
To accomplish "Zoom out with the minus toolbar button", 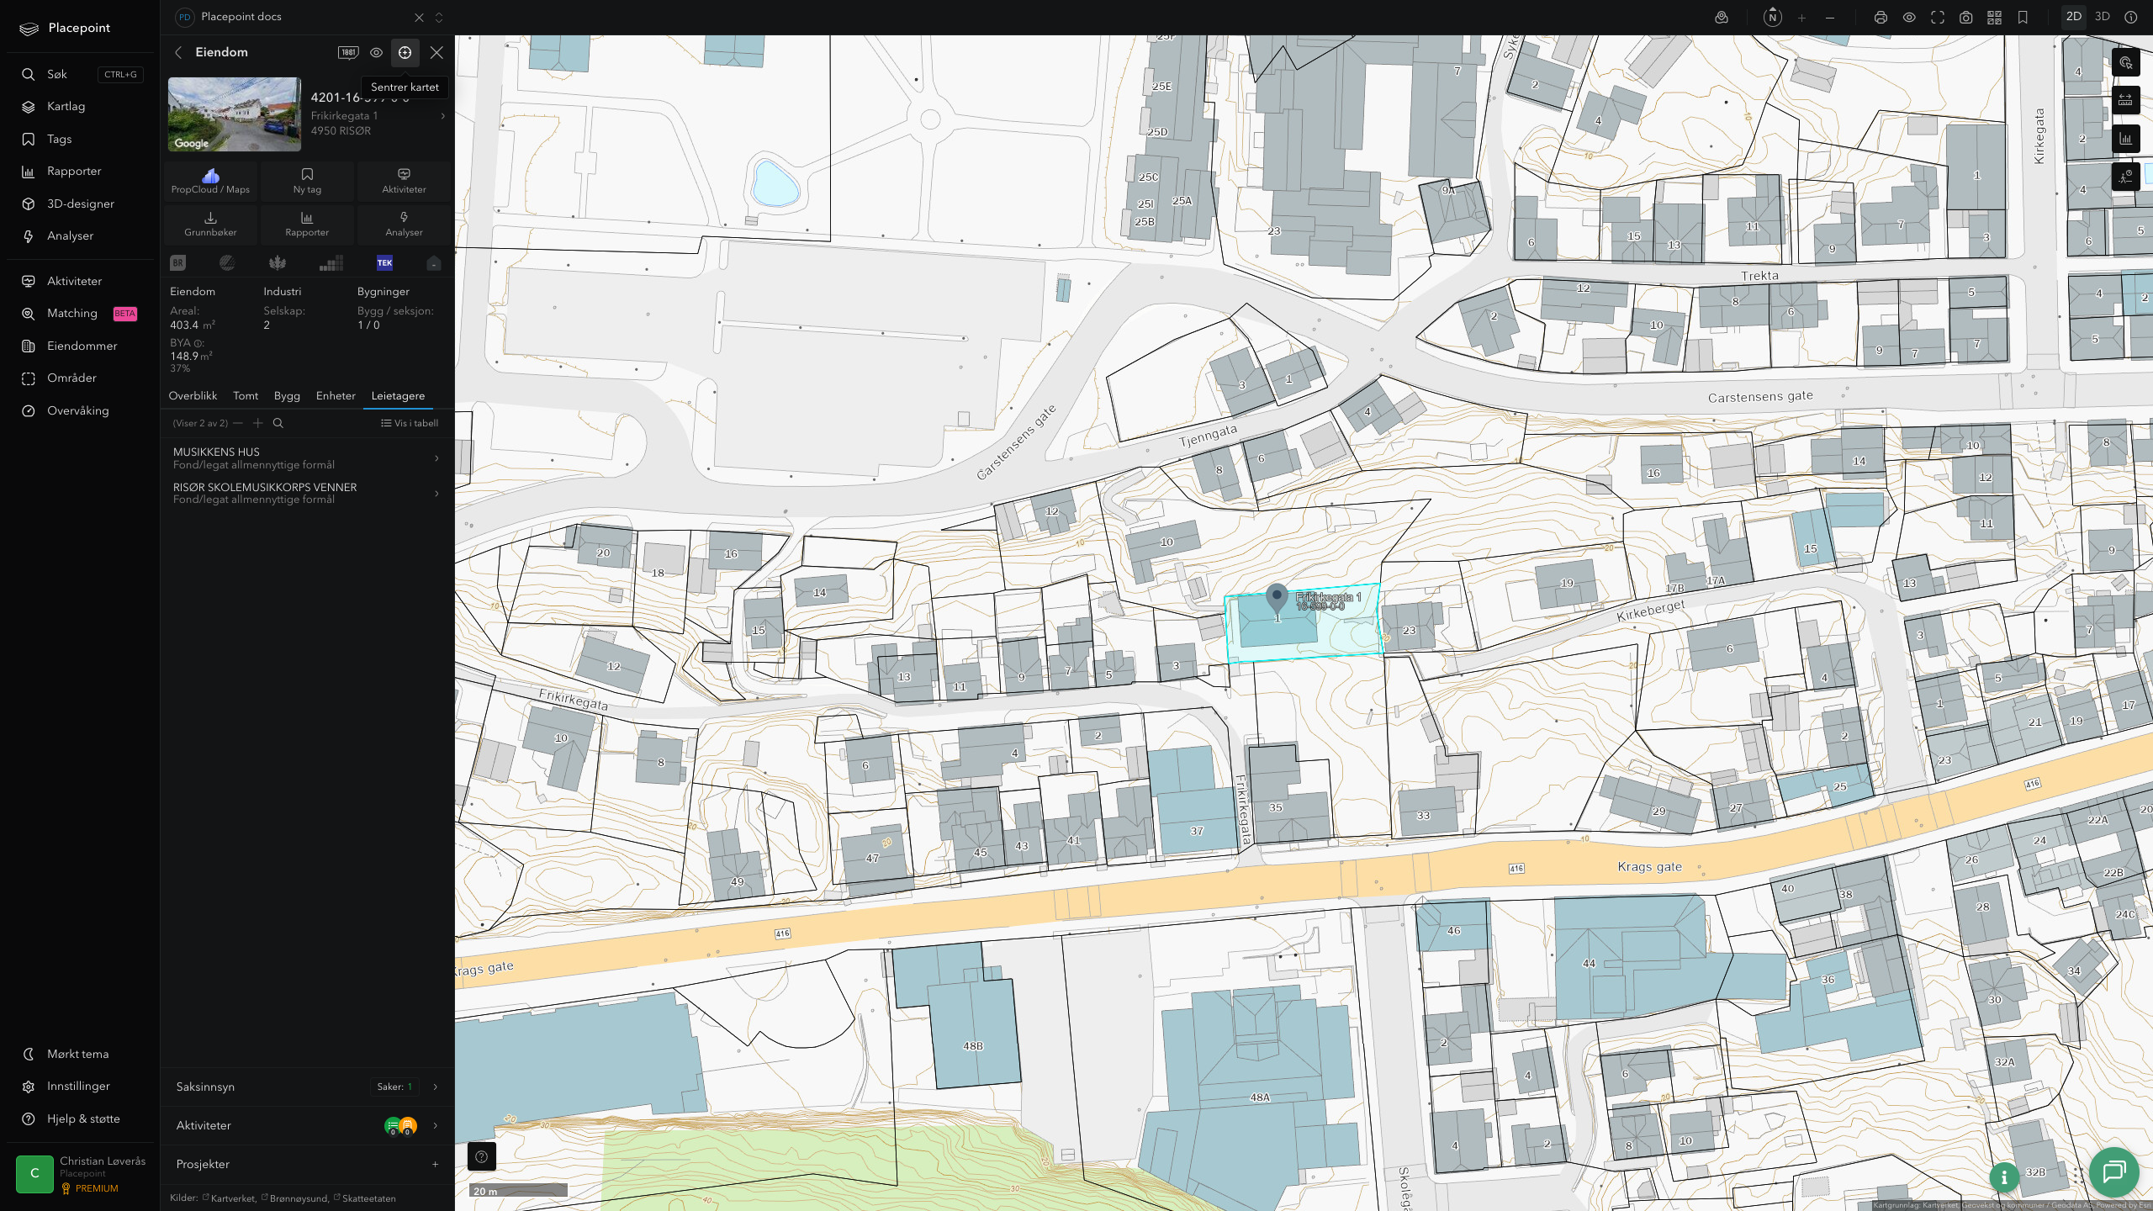I will [x=1830, y=17].
